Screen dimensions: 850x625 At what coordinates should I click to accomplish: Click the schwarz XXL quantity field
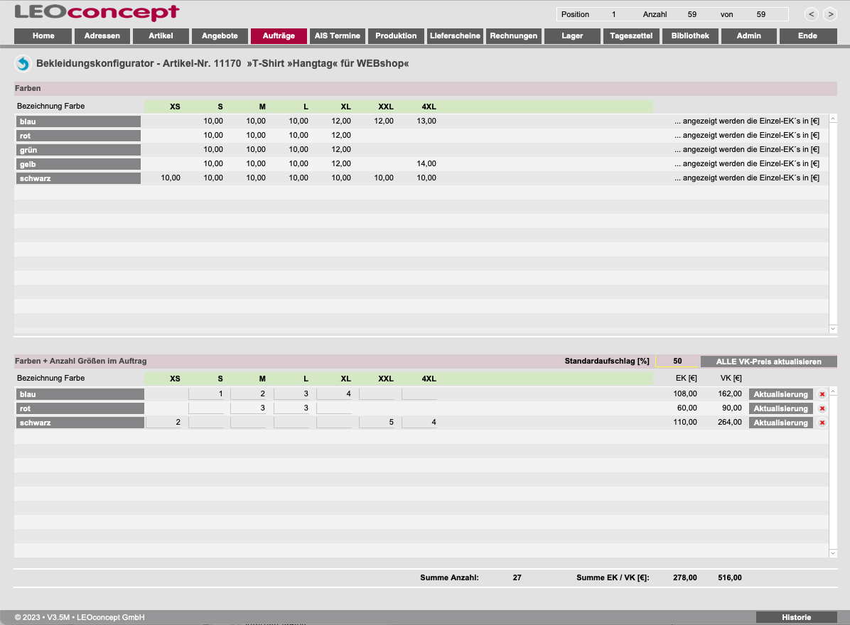(x=377, y=423)
